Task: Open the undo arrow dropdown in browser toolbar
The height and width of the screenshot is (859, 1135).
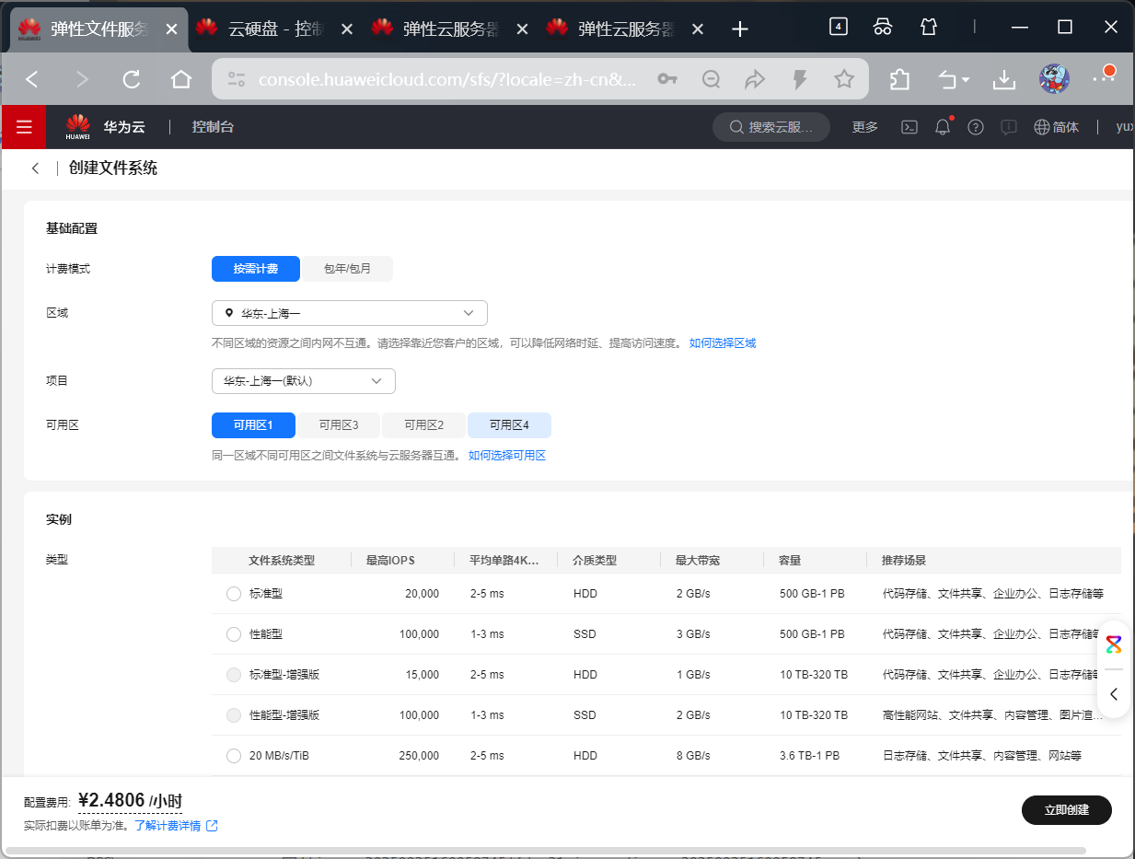Action: click(x=954, y=80)
